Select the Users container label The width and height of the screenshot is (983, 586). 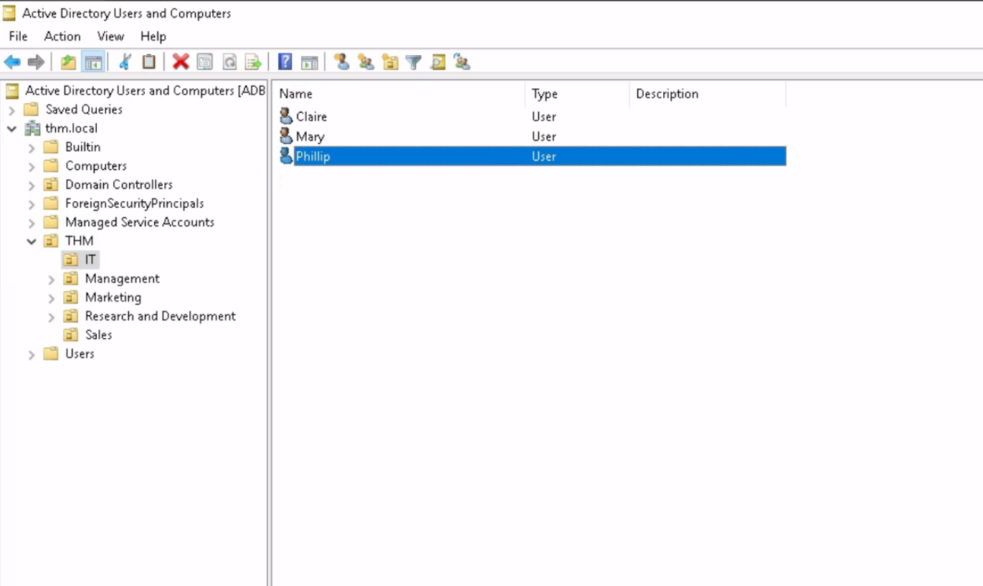(80, 353)
